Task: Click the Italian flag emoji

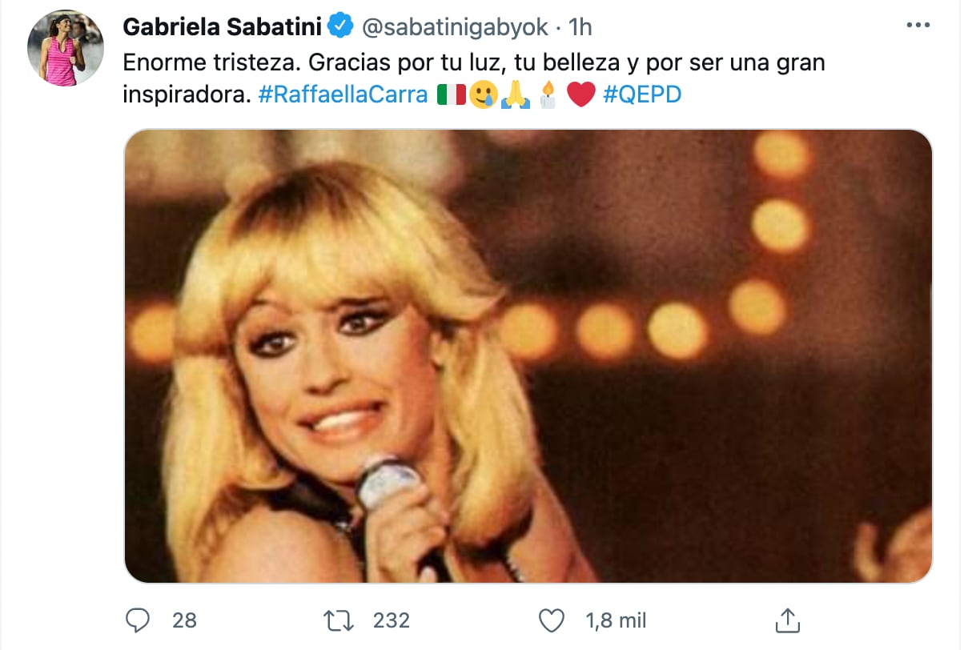Action: point(451,95)
